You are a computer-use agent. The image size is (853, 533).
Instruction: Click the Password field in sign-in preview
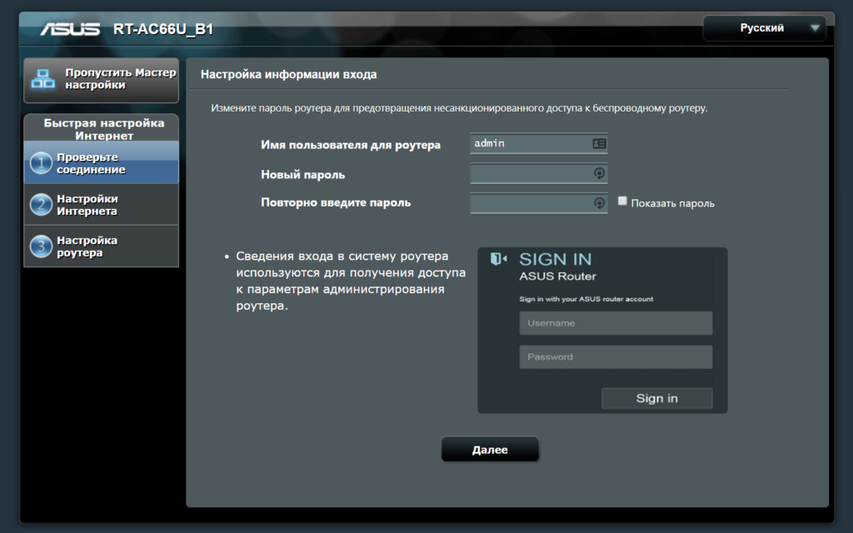(616, 356)
